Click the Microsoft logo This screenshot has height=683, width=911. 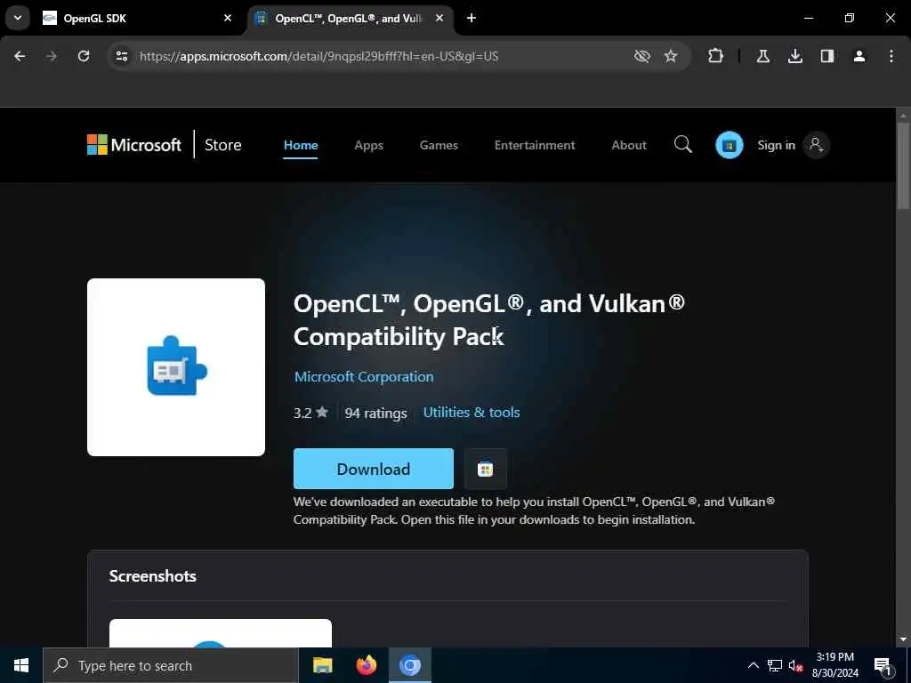(x=134, y=145)
